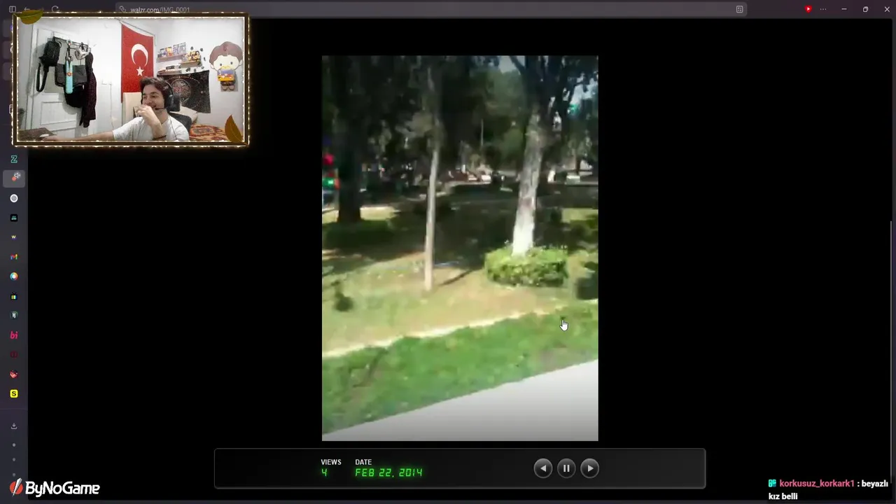Pause the playing video
Screen dimensions: 896x504
pos(566,468)
